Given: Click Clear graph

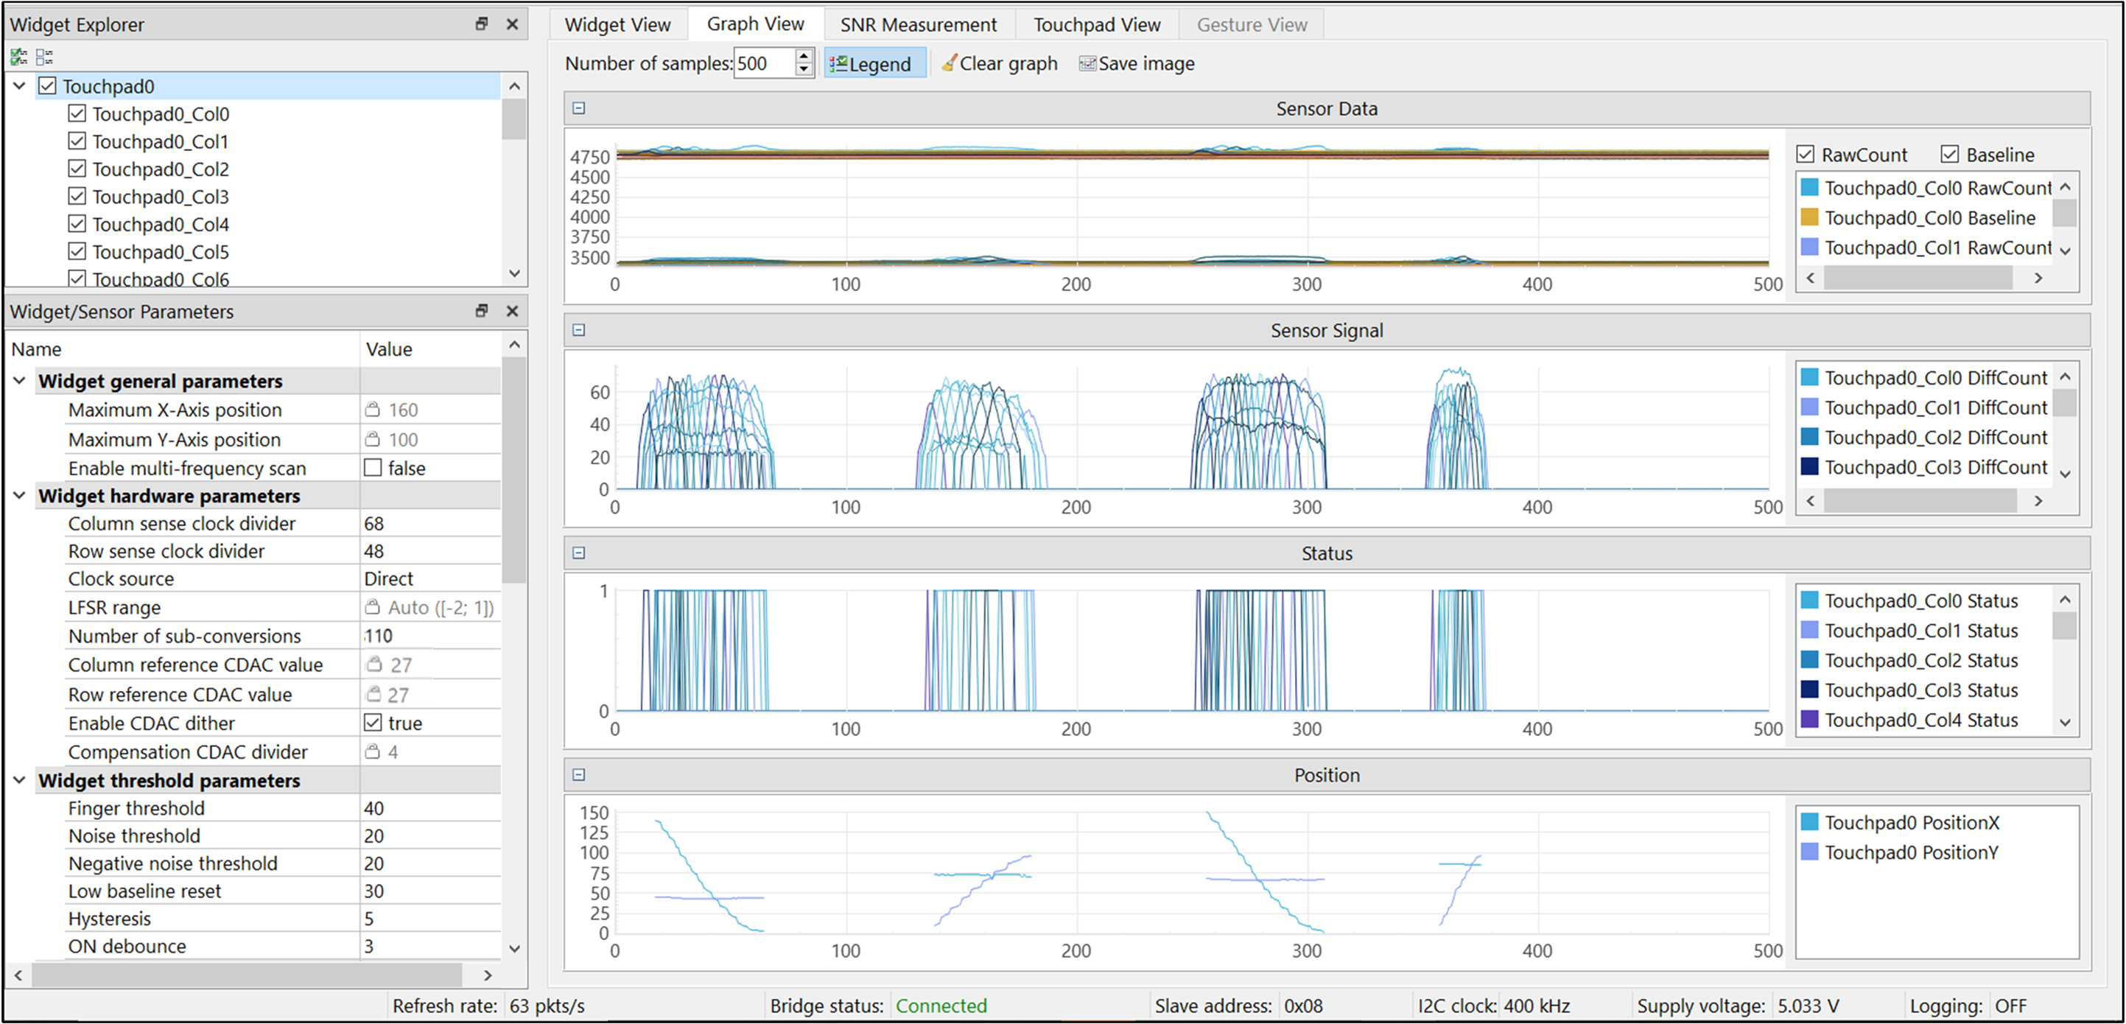Looking at the screenshot, I should pos(1000,63).
